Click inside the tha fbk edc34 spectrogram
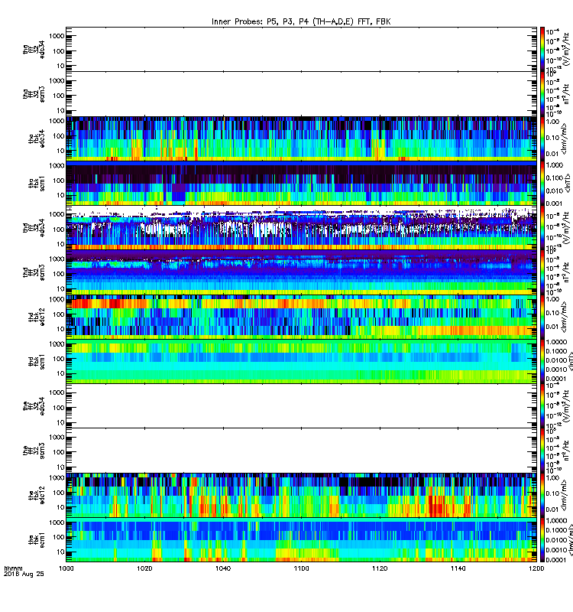 [x=301, y=138]
